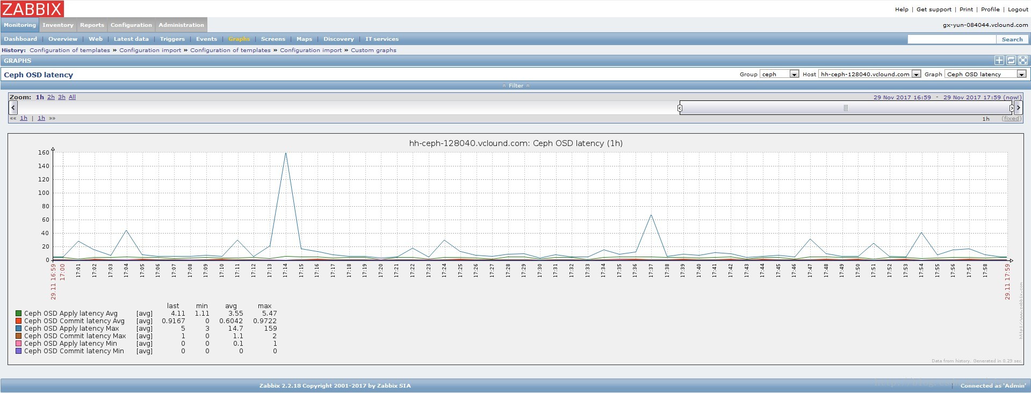Click the time slider center grip
The width and height of the screenshot is (1031, 393).
[846, 108]
